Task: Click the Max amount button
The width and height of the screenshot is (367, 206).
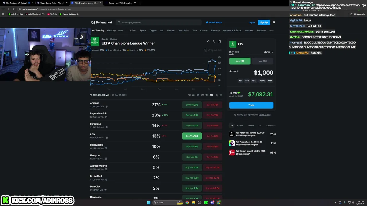Action: click(x=270, y=81)
